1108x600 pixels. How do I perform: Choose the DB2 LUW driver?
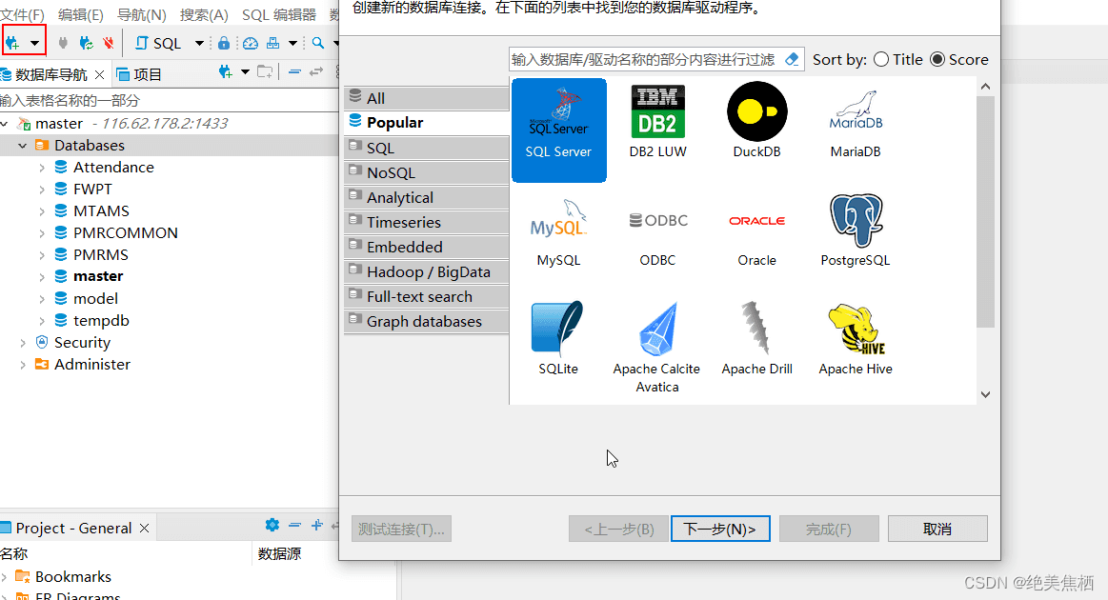(x=658, y=122)
